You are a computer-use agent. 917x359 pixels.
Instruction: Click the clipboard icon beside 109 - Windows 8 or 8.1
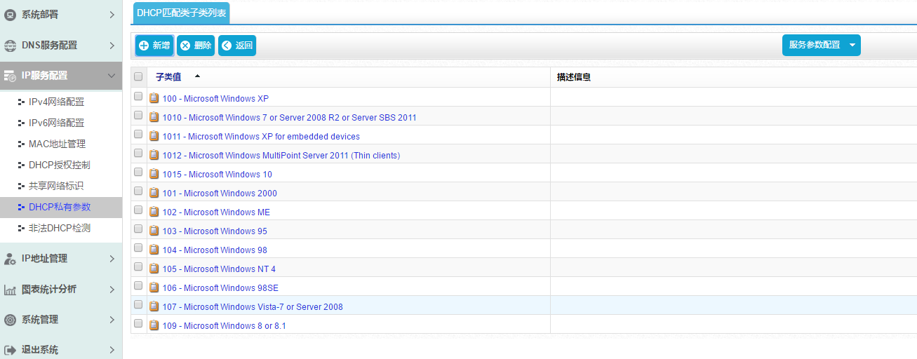(154, 325)
